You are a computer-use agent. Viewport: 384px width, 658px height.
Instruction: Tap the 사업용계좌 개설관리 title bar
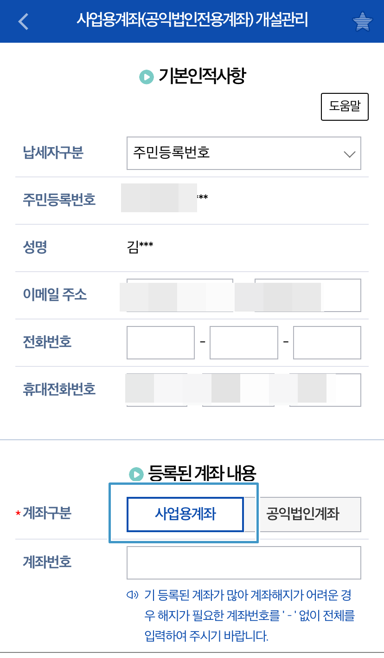pyautogui.click(x=192, y=21)
